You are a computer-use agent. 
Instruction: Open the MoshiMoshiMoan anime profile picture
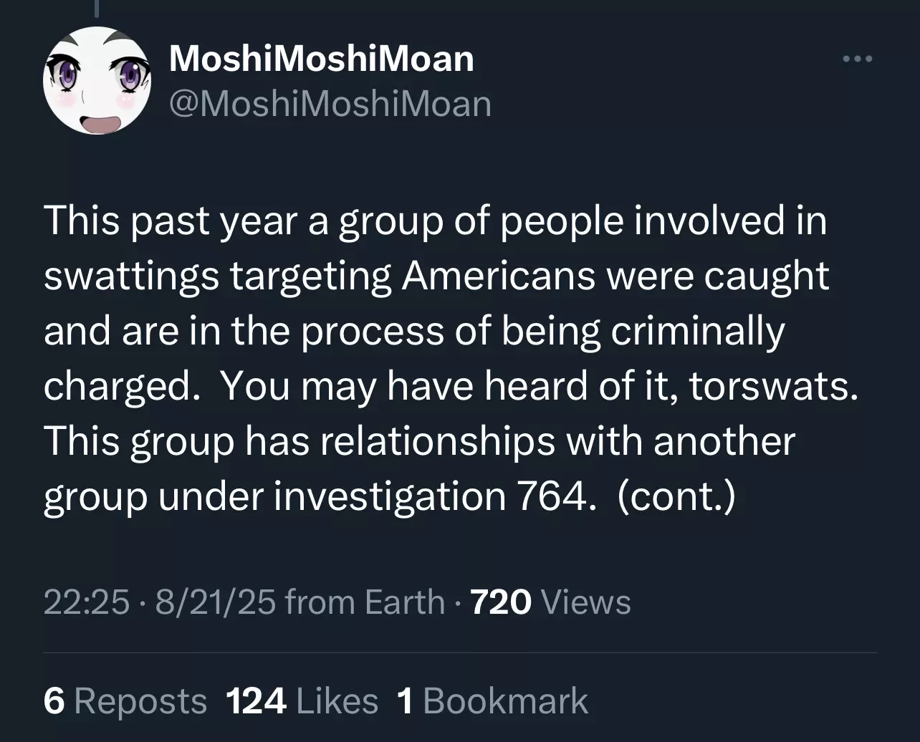[x=97, y=80]
